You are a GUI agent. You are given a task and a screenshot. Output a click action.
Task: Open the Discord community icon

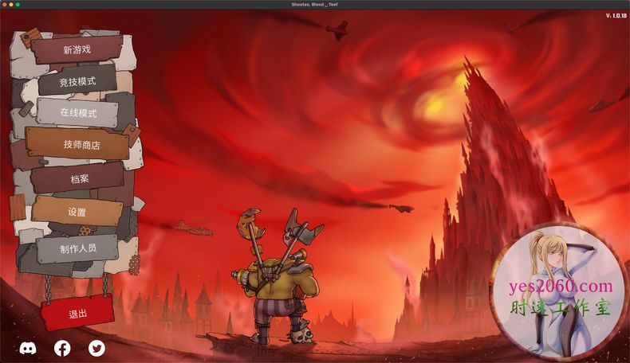(28, 348)
